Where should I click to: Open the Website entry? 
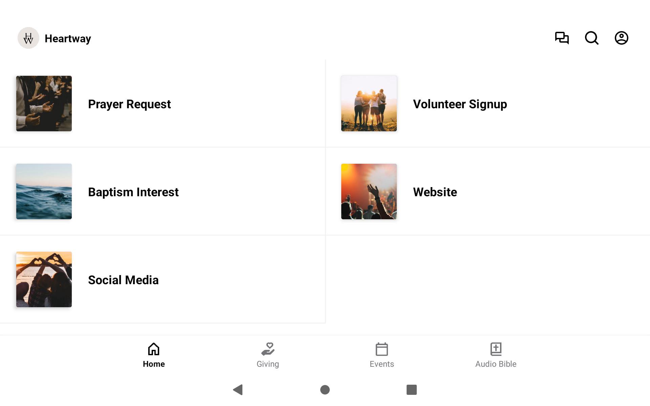[x=435, y=192]
